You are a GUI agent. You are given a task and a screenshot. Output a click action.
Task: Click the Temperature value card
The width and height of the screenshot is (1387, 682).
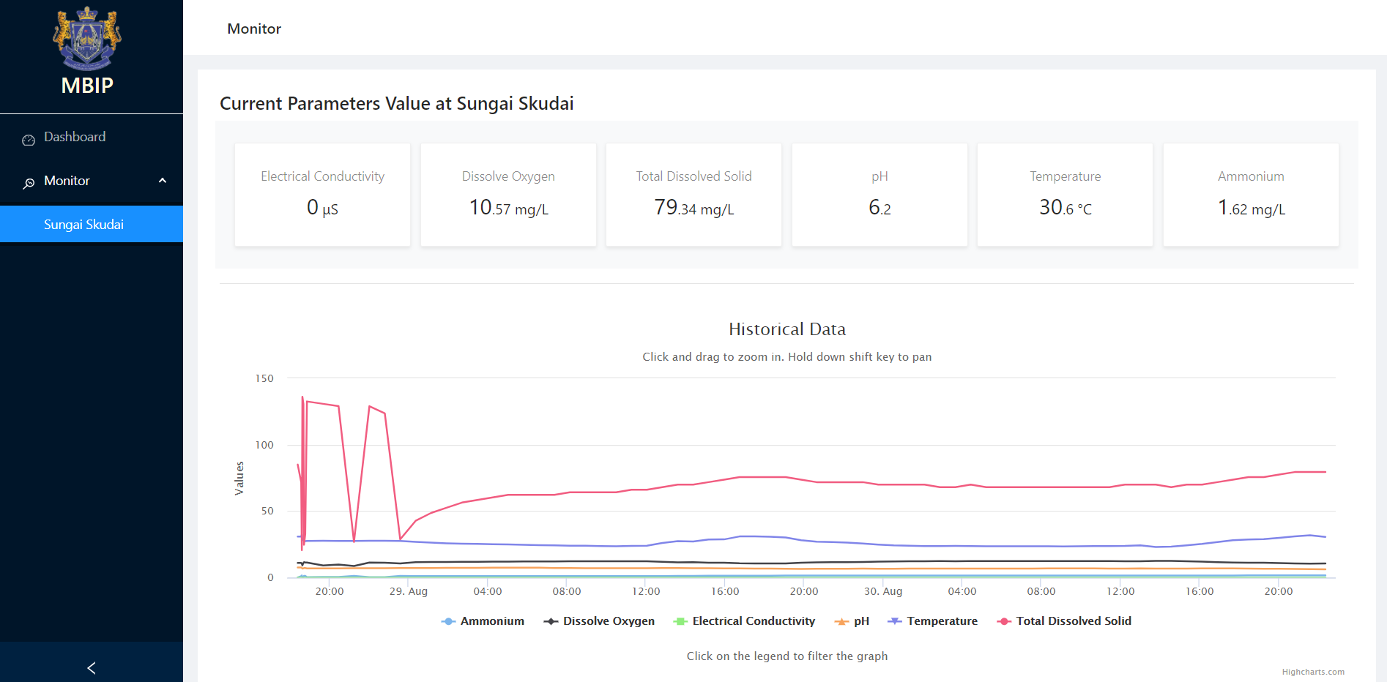pos(1065,195)
